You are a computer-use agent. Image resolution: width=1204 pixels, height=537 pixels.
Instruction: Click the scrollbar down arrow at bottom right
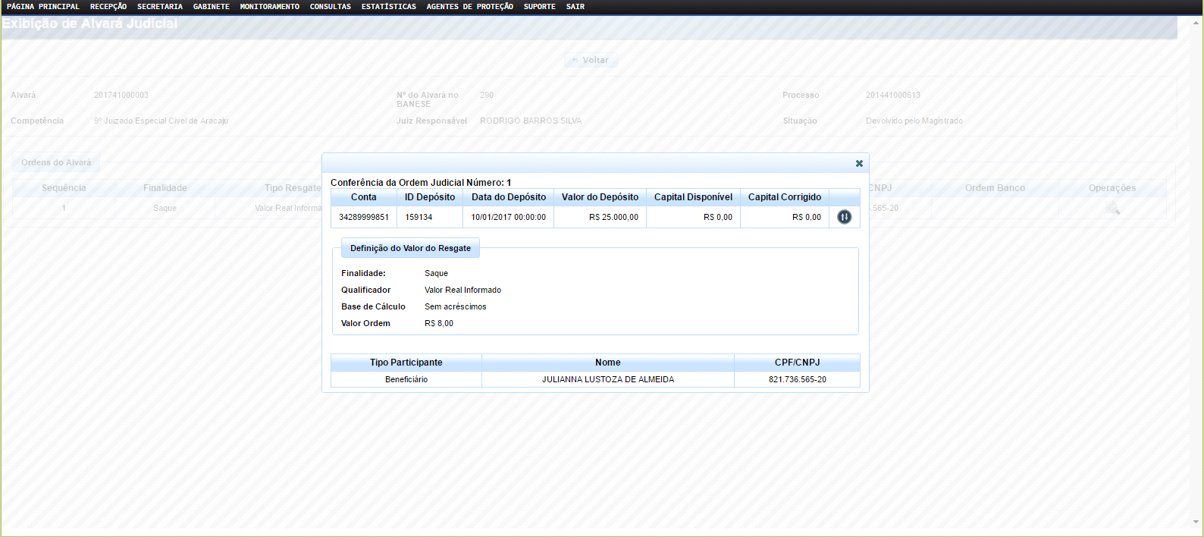tap(1196, 522)
